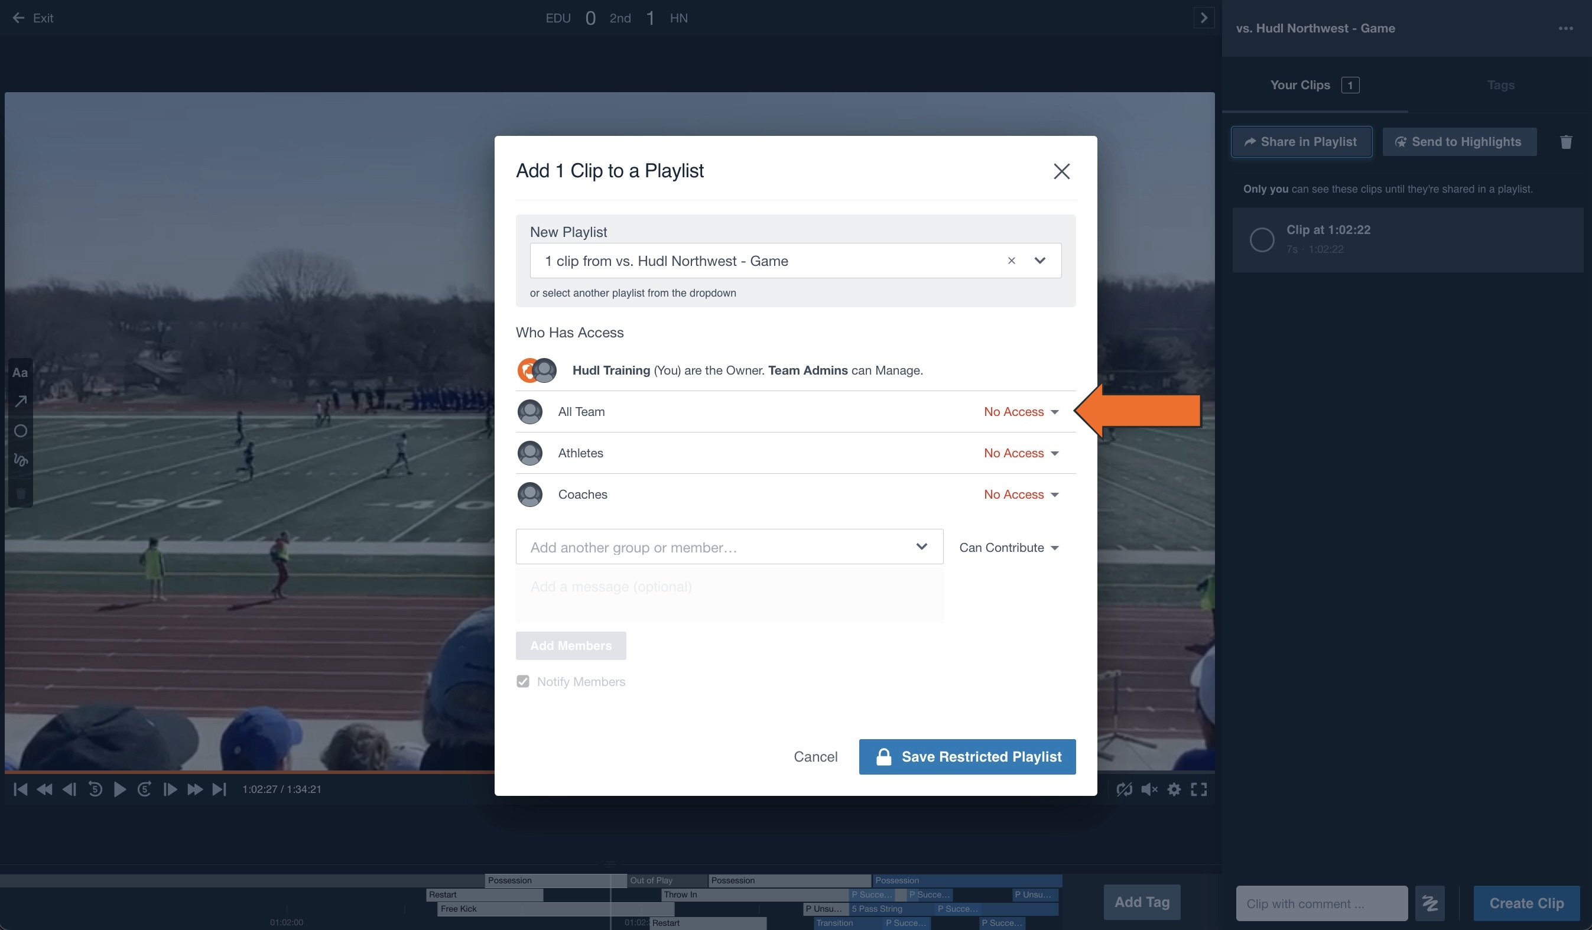The width and height of the screenshot is (1592, 930).
Task: Uncheck the Notify Members checkbox
Action: 523,681
